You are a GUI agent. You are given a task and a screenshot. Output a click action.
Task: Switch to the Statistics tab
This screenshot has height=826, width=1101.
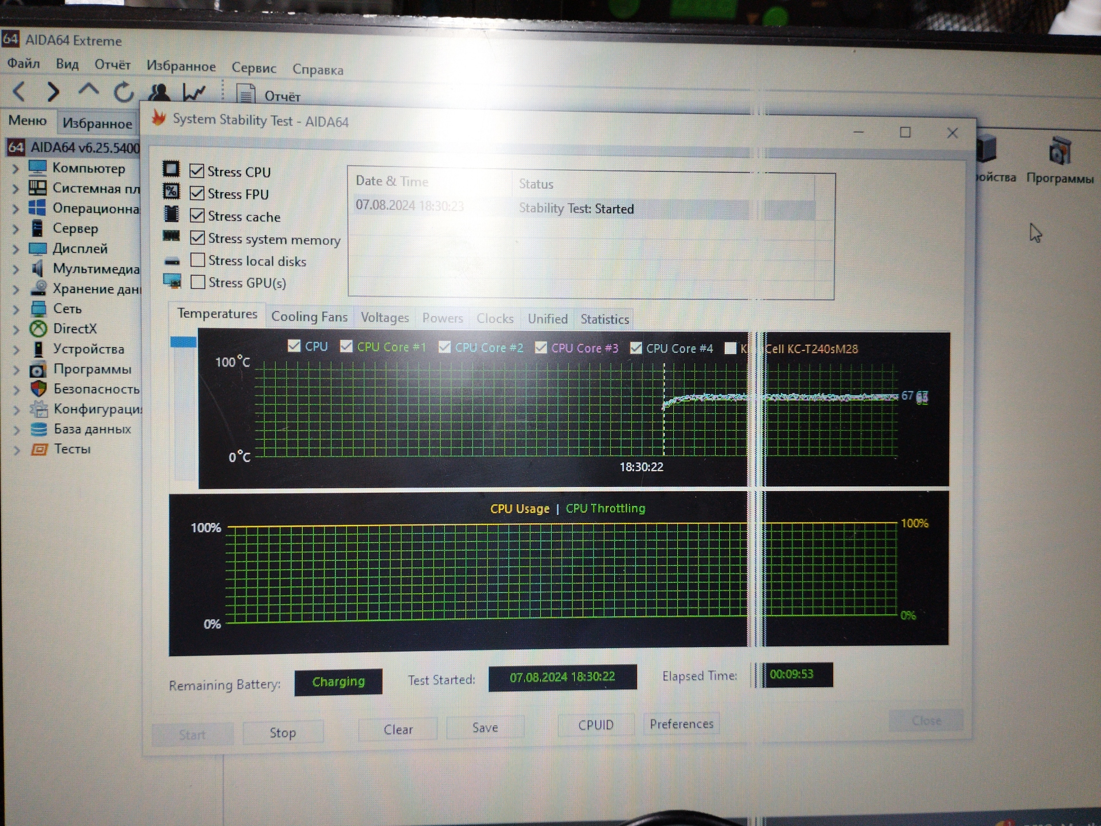point(604,320)
